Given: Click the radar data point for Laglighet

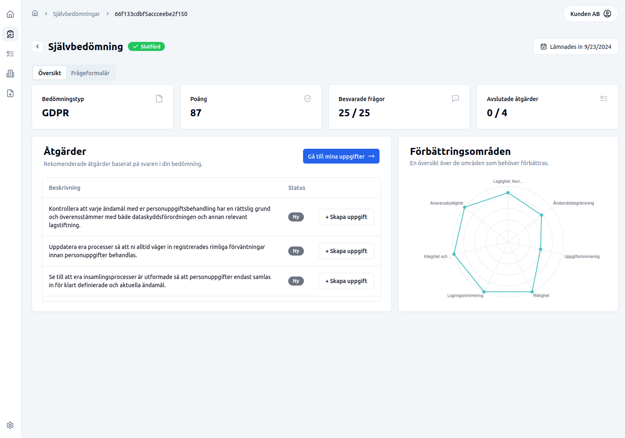Looking at the screenshot, I should point(508,193).
